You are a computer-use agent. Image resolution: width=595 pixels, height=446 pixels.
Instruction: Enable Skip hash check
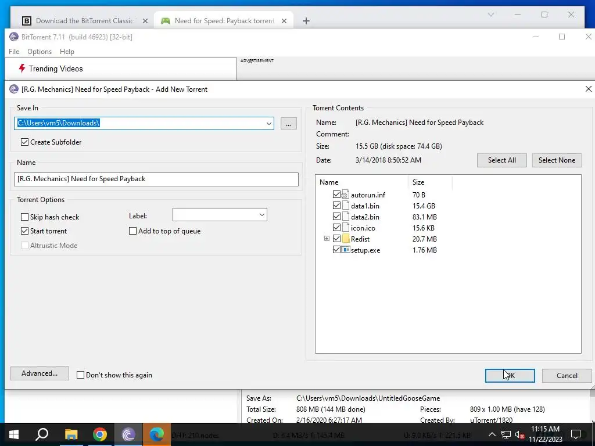pyautogui.click(x=24, y=217)
